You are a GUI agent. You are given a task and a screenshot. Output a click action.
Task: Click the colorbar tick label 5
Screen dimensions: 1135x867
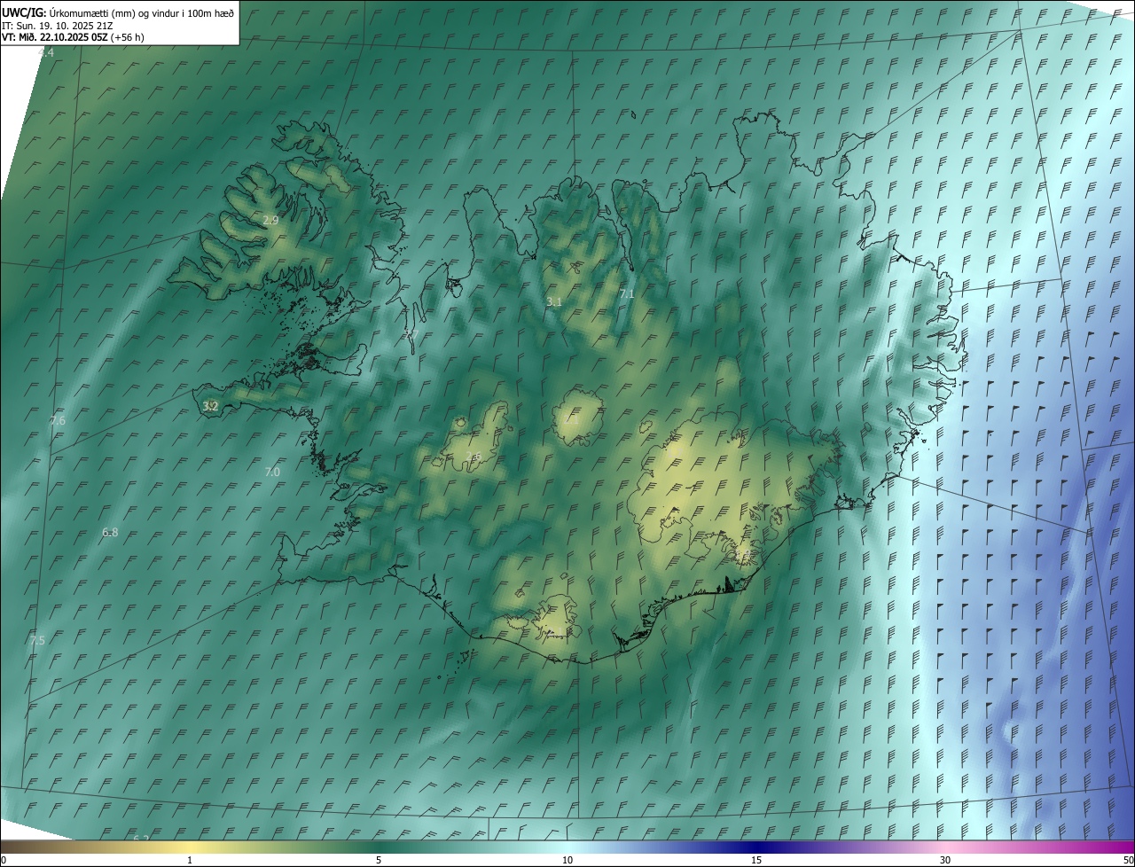(379, 860)
